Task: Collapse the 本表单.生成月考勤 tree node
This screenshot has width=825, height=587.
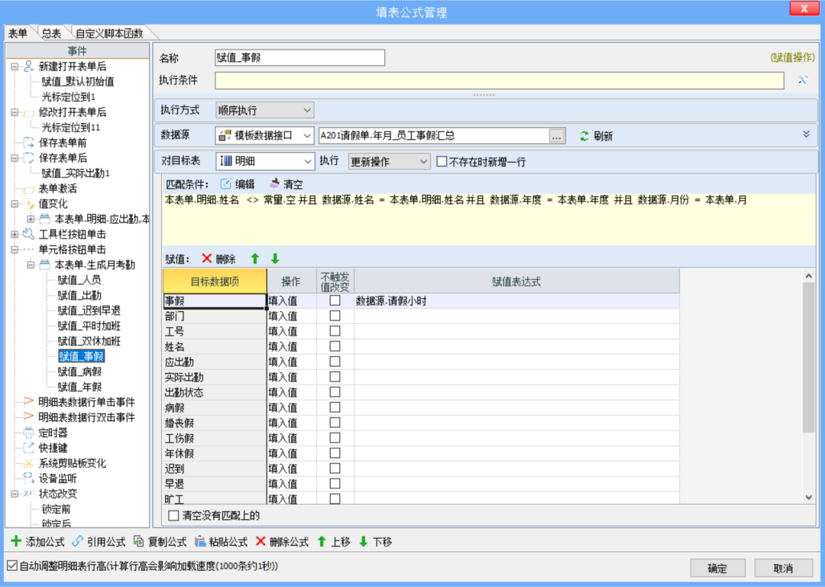Action: [x=31, y=264]
